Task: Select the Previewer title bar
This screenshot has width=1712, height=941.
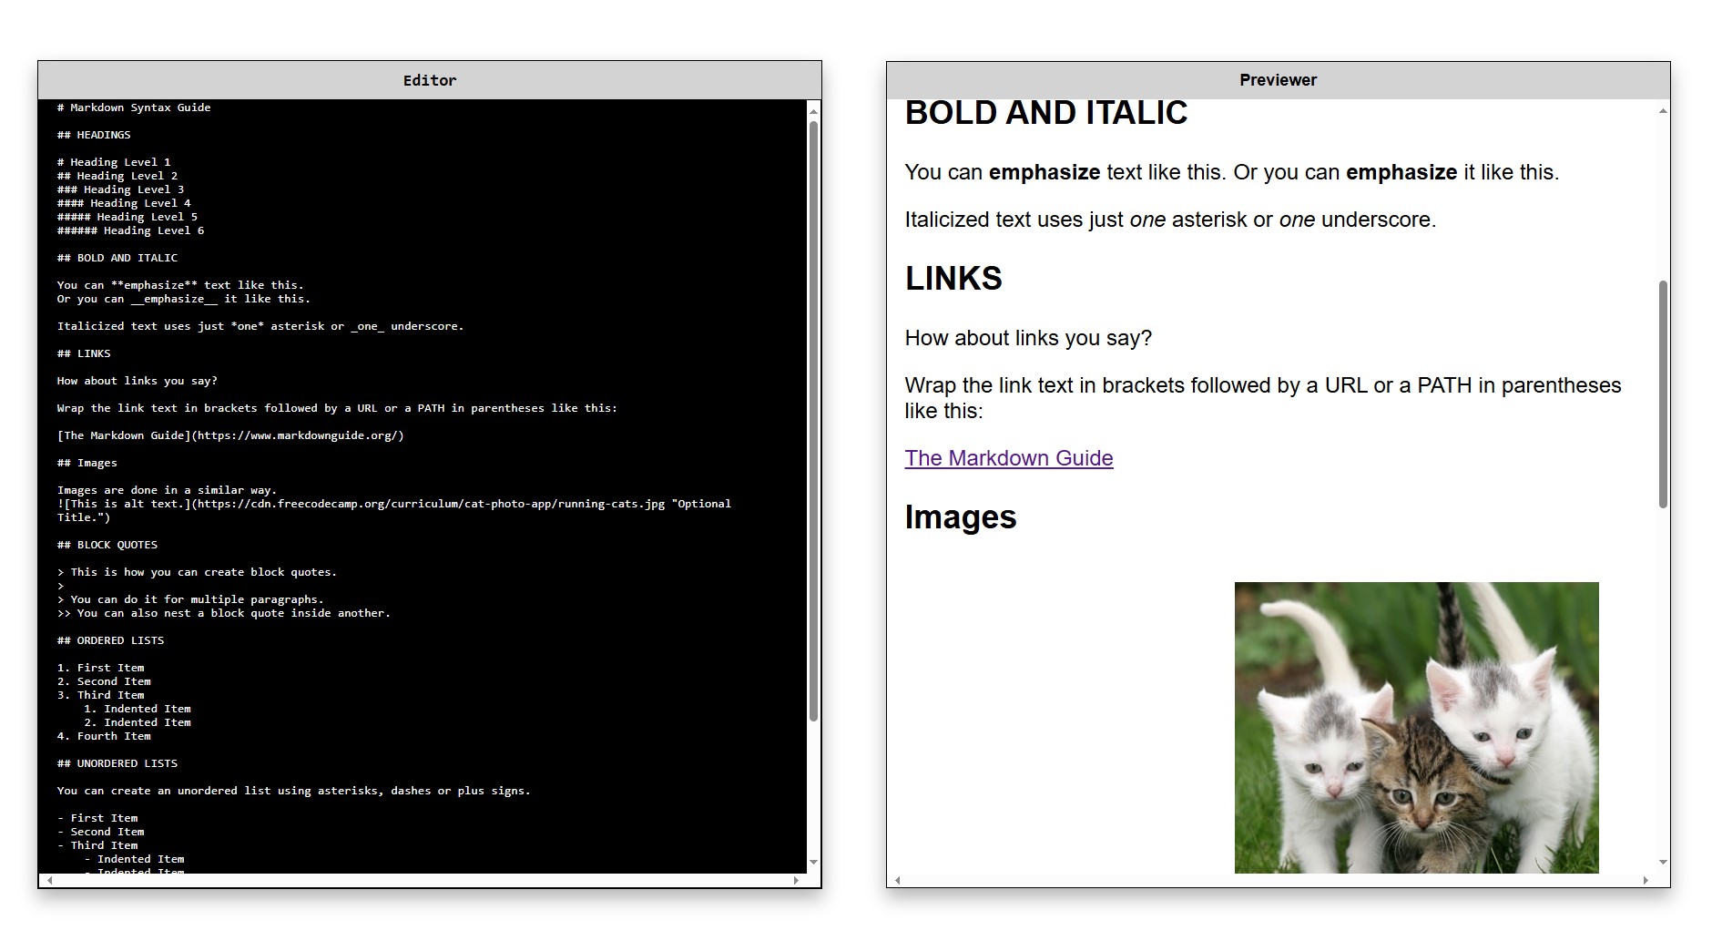Action: click(1278, 80)
